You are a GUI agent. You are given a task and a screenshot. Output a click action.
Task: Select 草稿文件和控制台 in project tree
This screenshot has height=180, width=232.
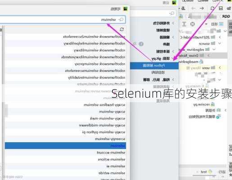pos(205,117)
